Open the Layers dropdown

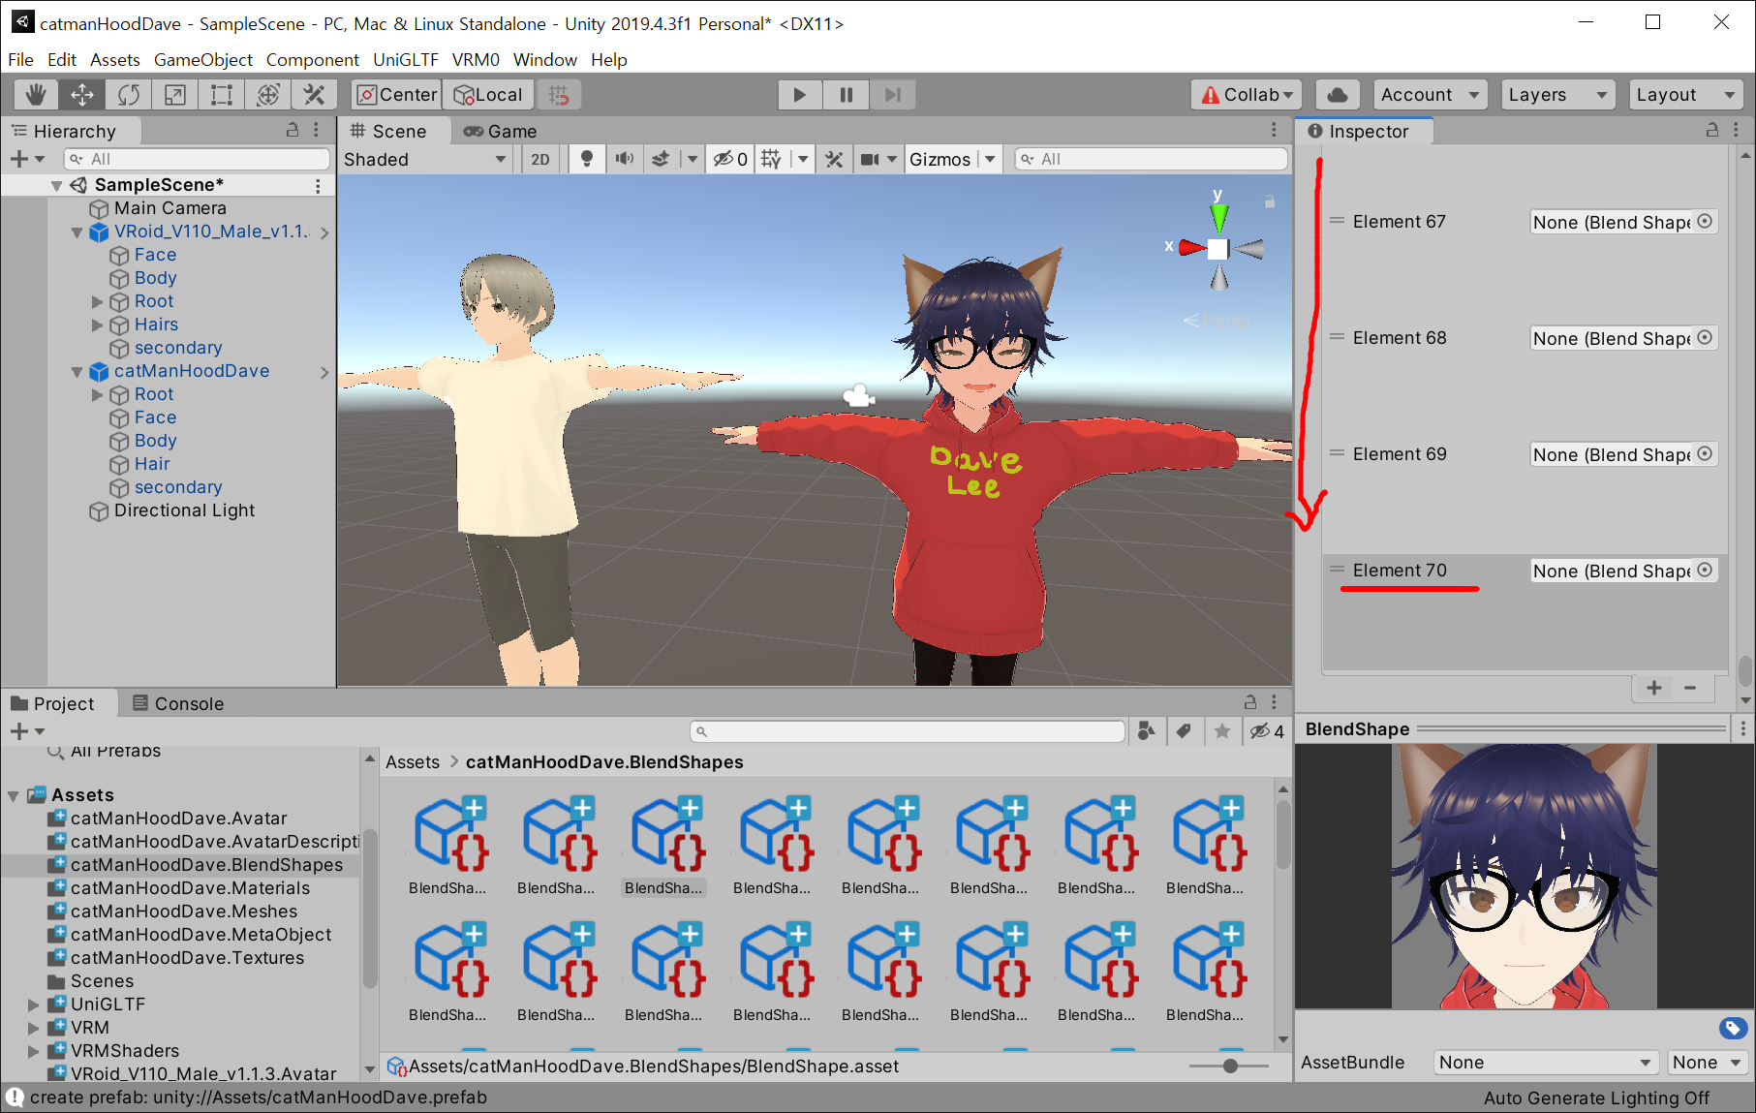pos(1557,95)
